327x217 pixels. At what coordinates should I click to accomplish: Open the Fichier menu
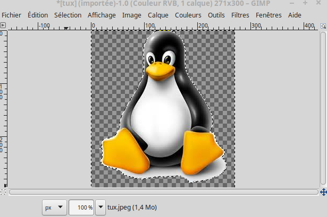click(x=11, y=15)
